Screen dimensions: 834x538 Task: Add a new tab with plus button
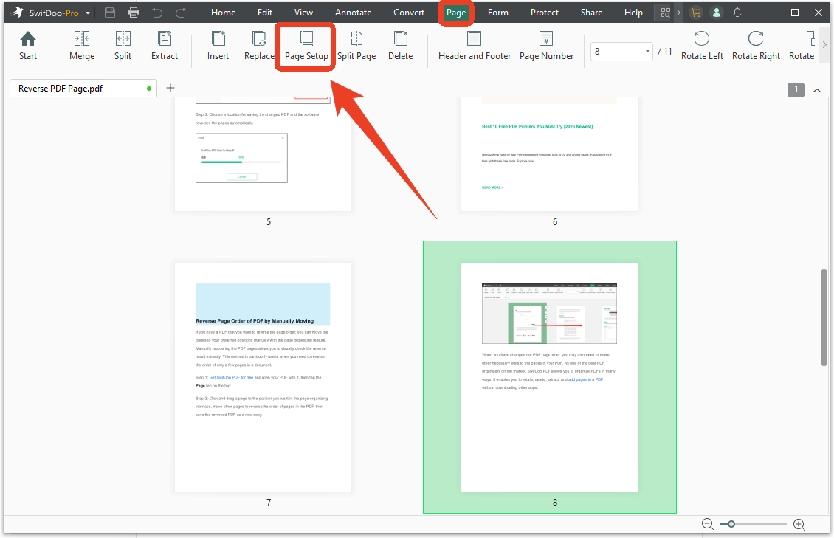click(x=170, y=89)
